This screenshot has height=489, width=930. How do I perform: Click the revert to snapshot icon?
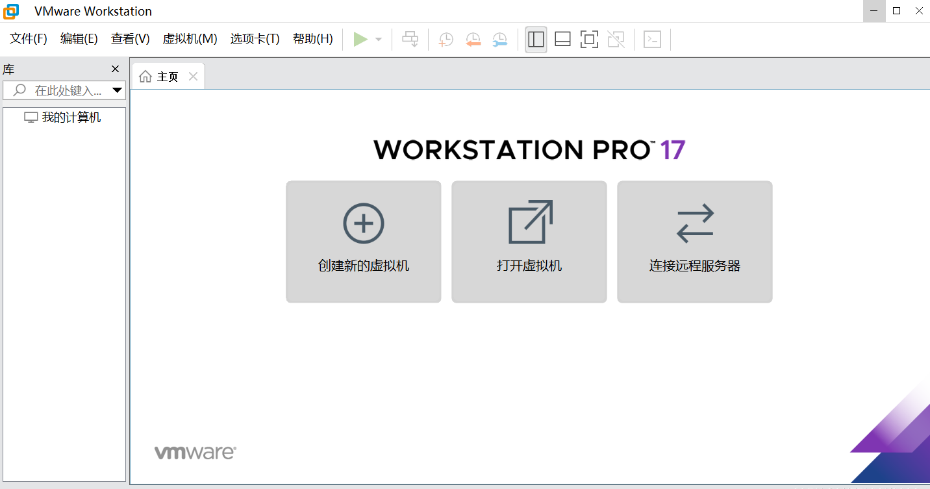coord(473,40)
